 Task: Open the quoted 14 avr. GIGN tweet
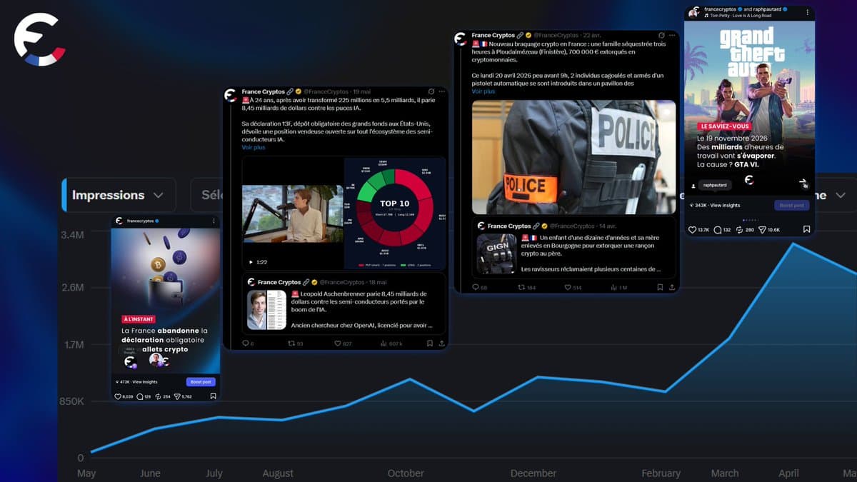tap(573, 248)
